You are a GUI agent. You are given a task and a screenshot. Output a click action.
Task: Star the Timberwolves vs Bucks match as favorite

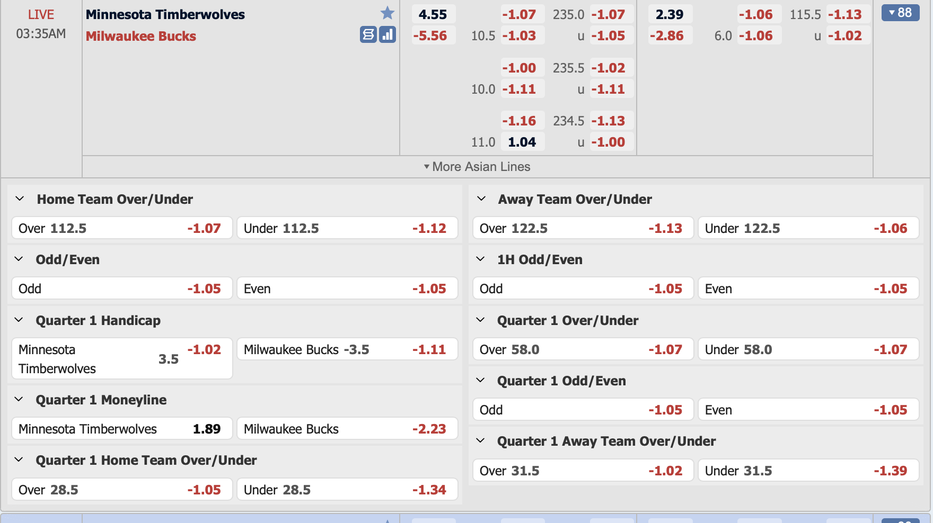click(x=388, y=13)
